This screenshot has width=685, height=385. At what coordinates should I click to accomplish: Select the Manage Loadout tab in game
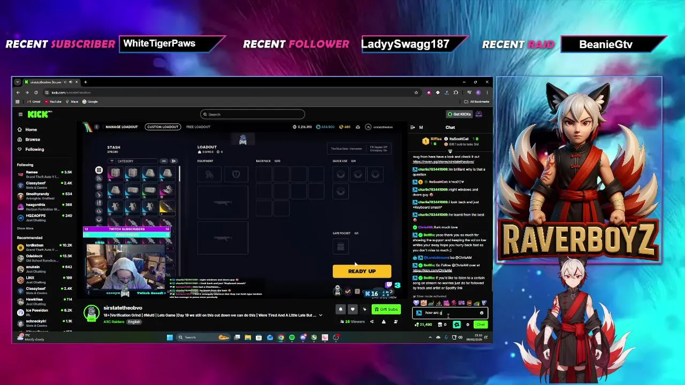121,127
